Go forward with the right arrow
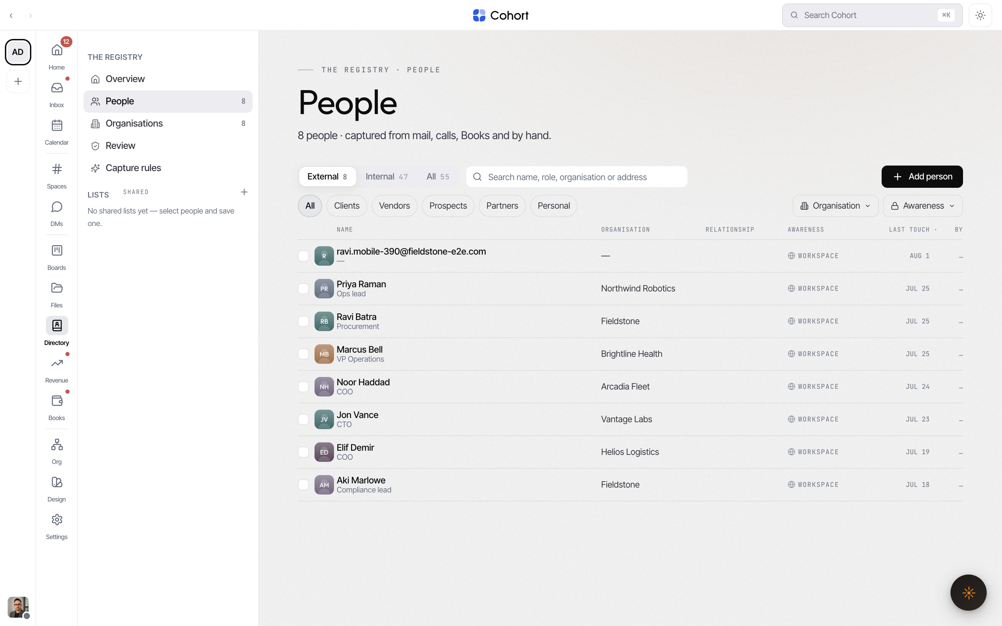The height and width of the screenshot is (626, 1002). [30, 15]
